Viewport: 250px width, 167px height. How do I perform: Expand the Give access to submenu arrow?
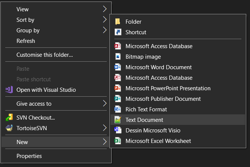click(x=105, y=103)
